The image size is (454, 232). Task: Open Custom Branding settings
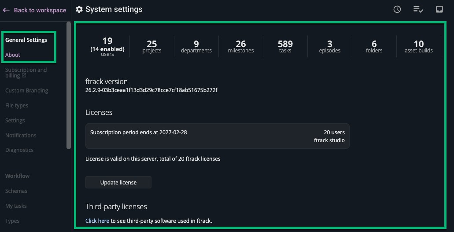26,91
